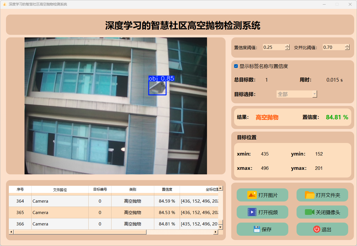Click the app icon in title bar
357x246 pixels.
click(x=5, y=4)
